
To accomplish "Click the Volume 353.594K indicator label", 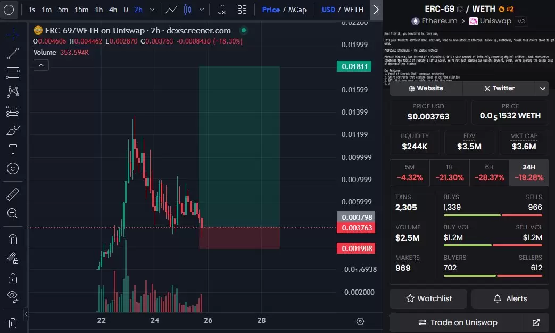I will click(x=61, y=52).
